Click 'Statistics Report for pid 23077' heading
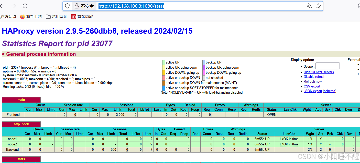The height and width of the screenshot is (163, 360). point(57,44)
